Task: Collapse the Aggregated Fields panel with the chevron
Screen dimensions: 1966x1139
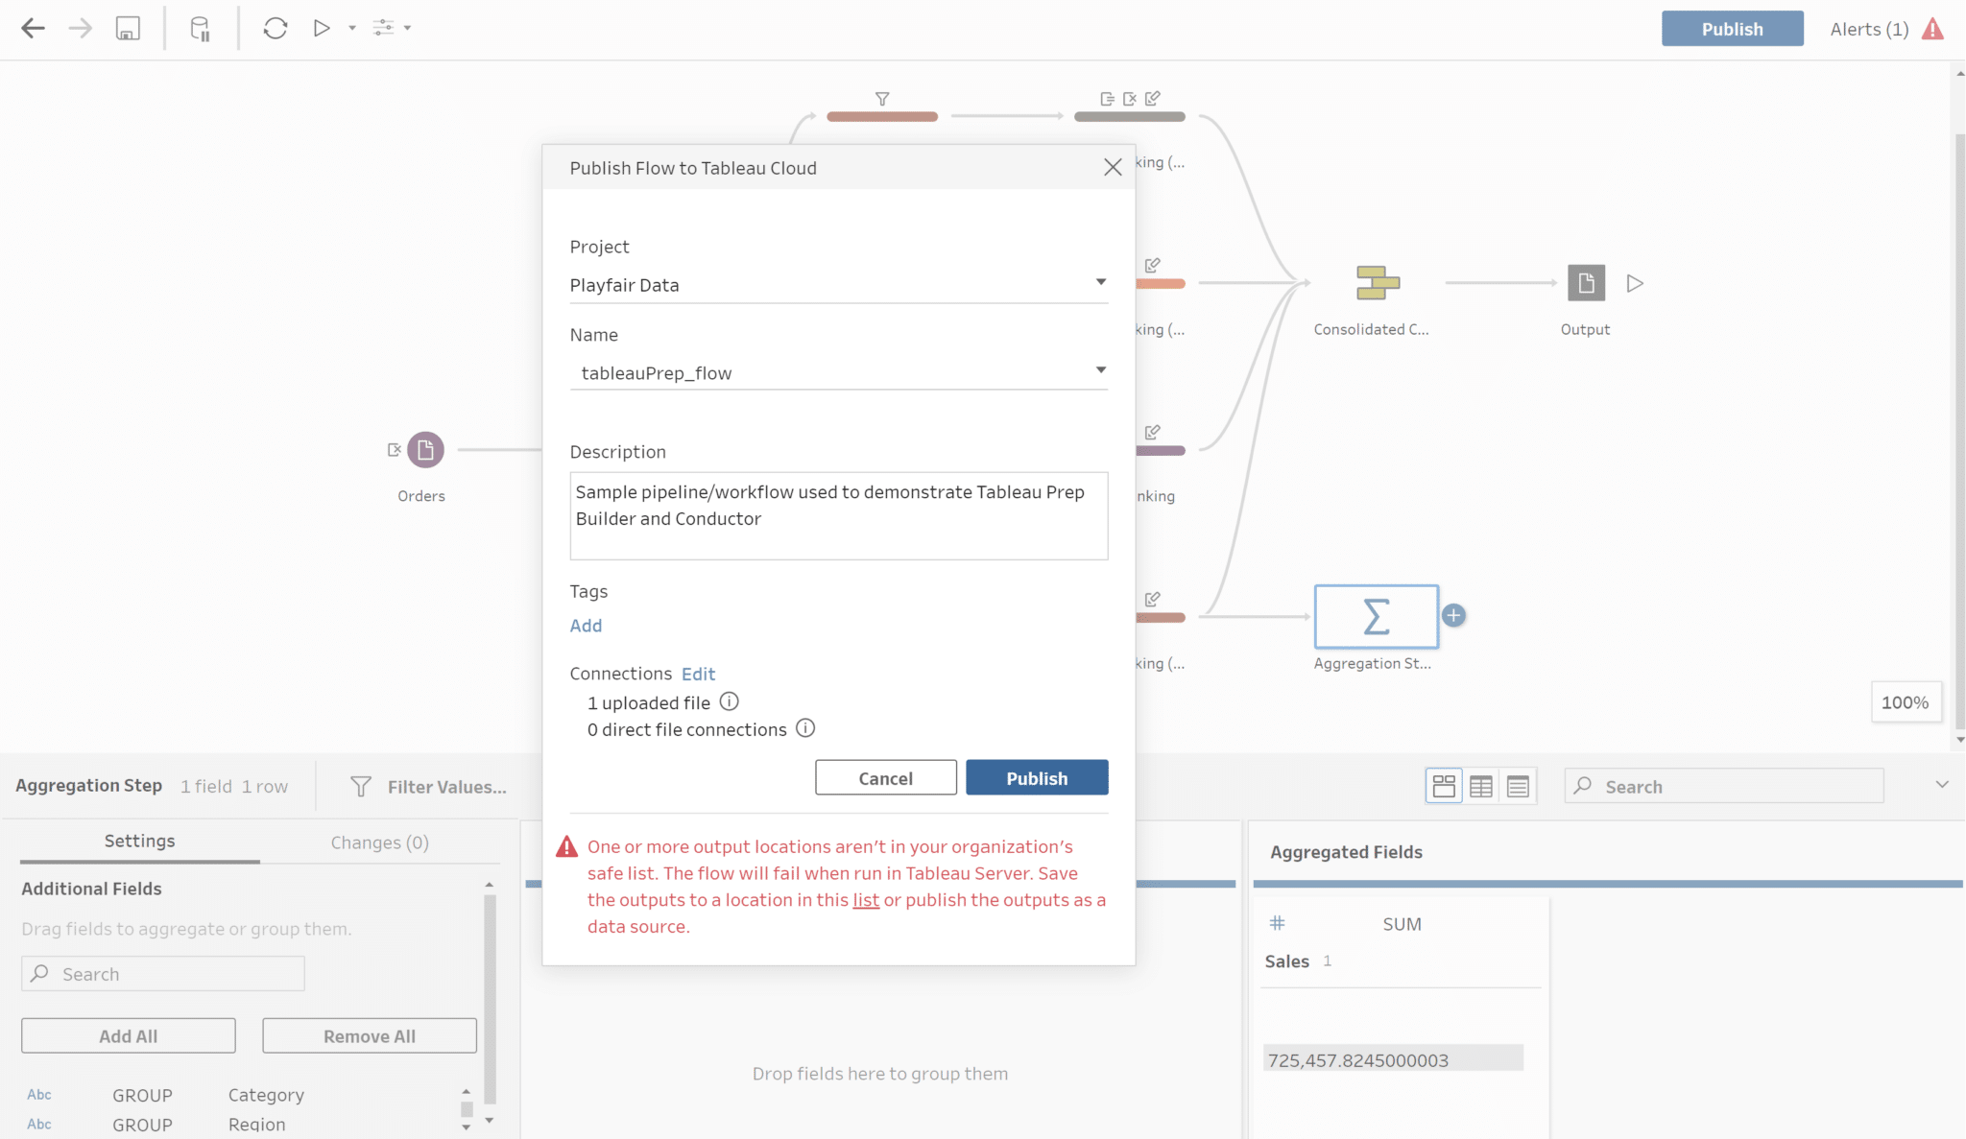Action: [x=1942, y=784]
